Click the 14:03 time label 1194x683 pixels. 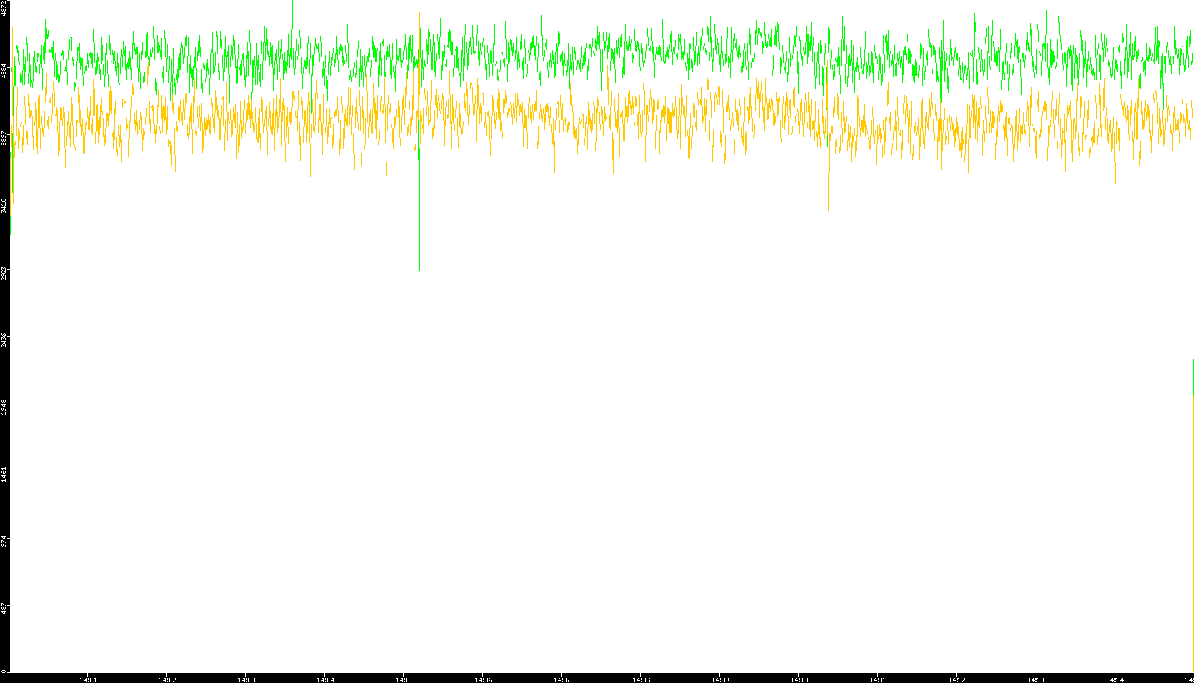point(246,680)
